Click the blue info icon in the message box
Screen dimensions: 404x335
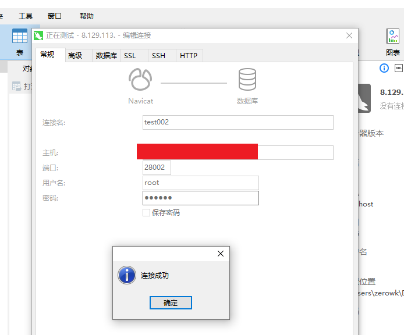[x=127, y=275]
